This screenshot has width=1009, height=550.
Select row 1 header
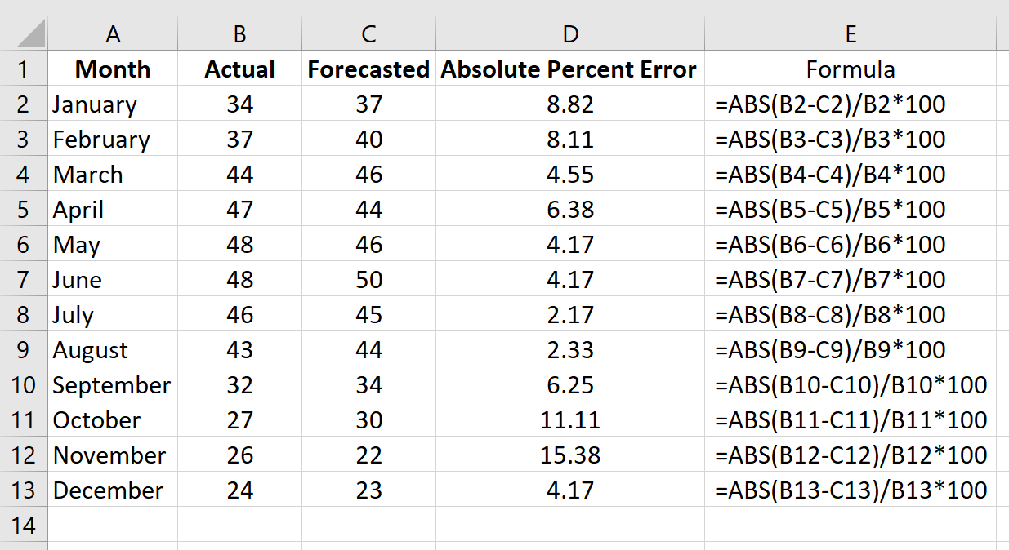(24, 69)
